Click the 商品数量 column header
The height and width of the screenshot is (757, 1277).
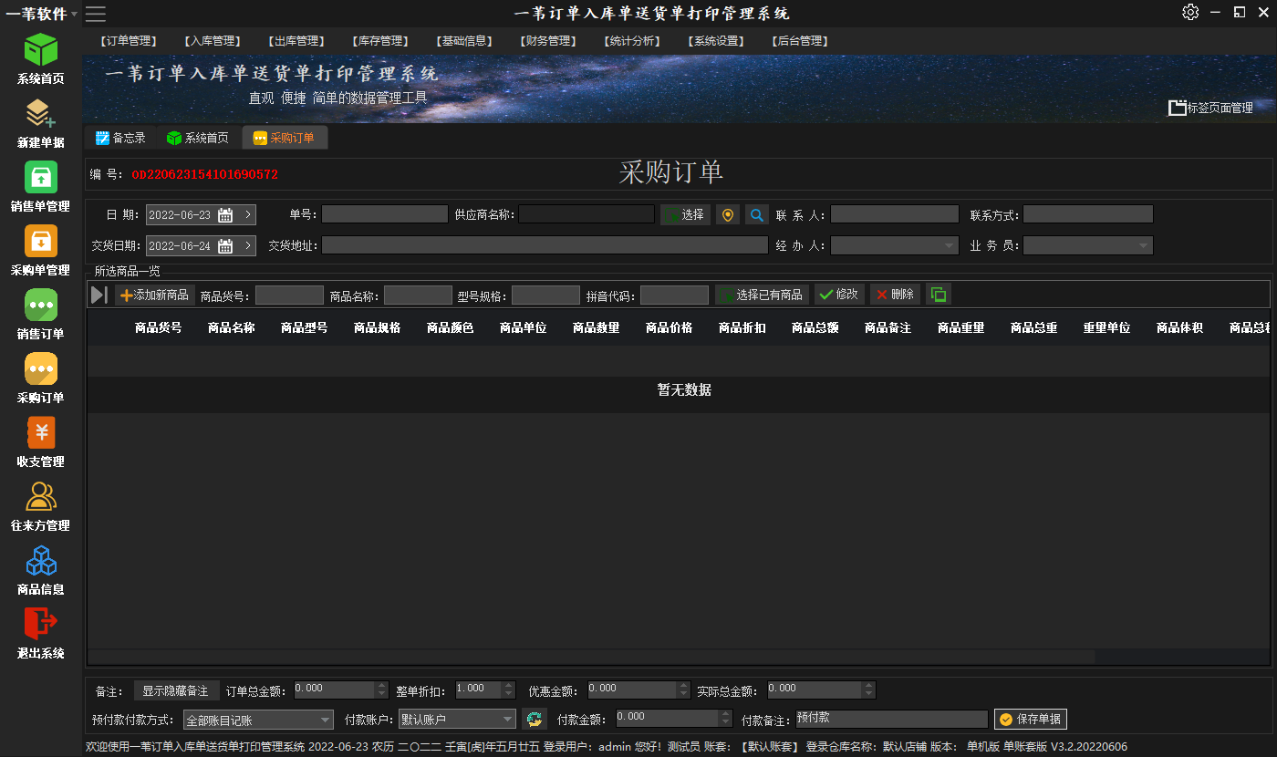[x=596, y=327]
